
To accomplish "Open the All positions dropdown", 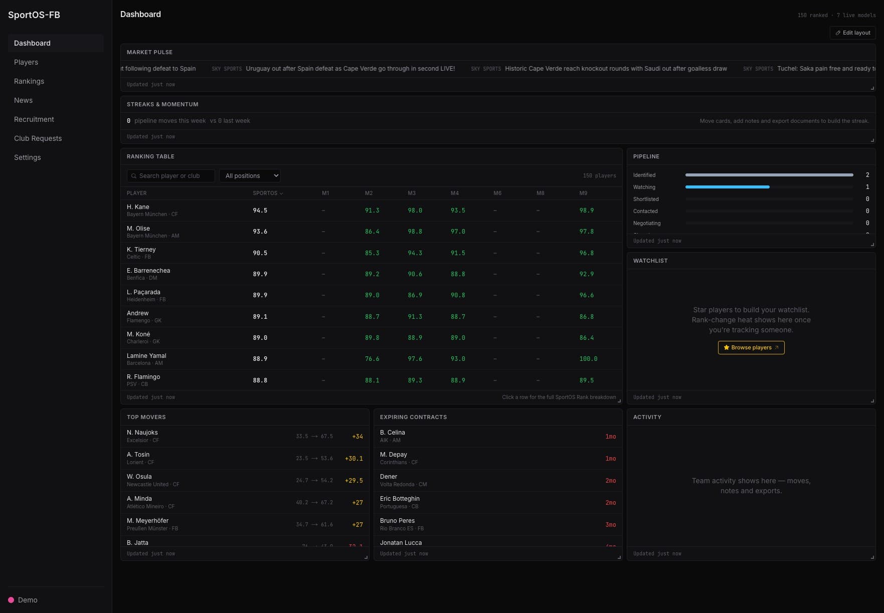I will click(250, 176).
